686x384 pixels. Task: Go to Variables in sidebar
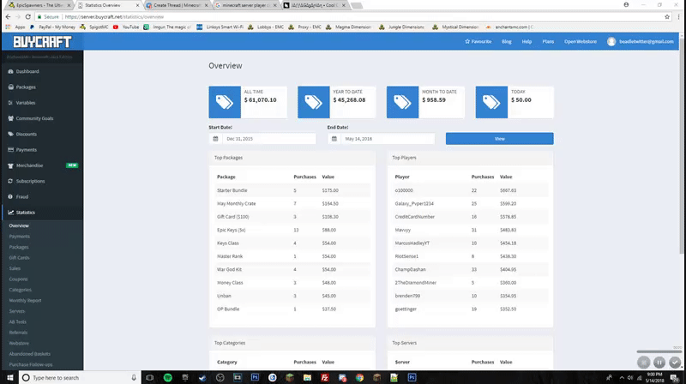tap(26, 103)
